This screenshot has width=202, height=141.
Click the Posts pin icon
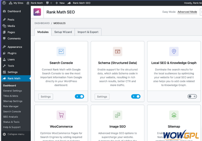pyautogui.click(x=4, y=19)
